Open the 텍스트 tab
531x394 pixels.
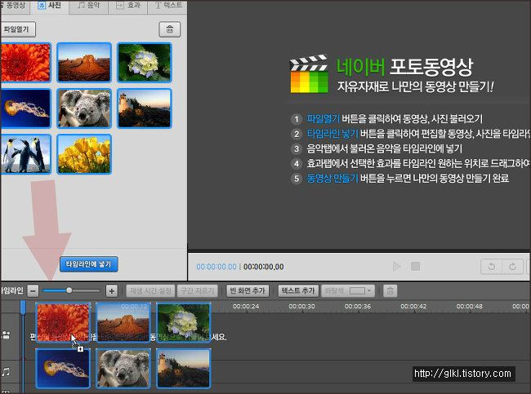click(x=167, y=6)
